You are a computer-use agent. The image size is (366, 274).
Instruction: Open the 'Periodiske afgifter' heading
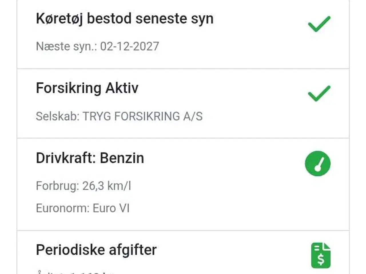pyautogui.click(x=96, y=250)
